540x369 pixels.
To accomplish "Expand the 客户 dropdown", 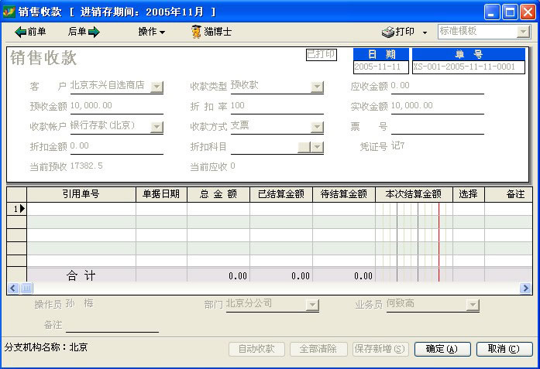I will click(156, 87).
